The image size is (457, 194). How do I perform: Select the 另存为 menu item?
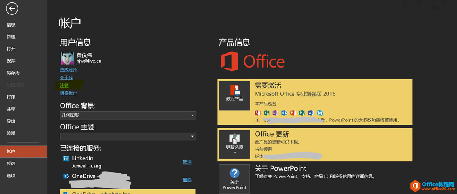click(x=23, y=73)
